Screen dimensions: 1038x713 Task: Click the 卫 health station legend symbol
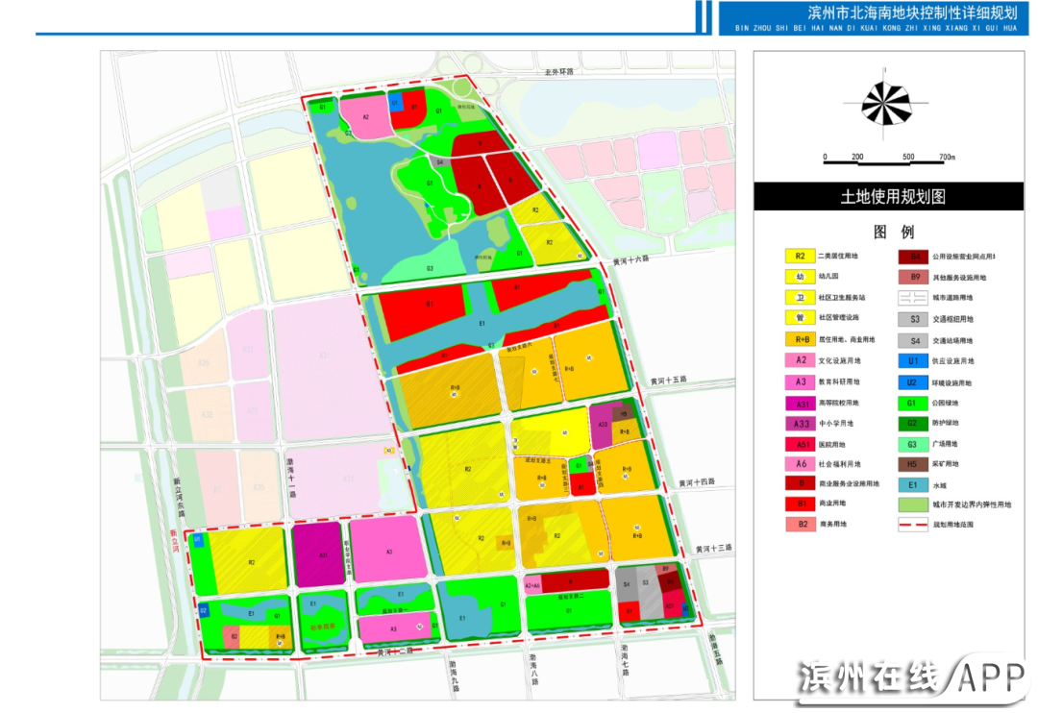(x=800, y=298)
